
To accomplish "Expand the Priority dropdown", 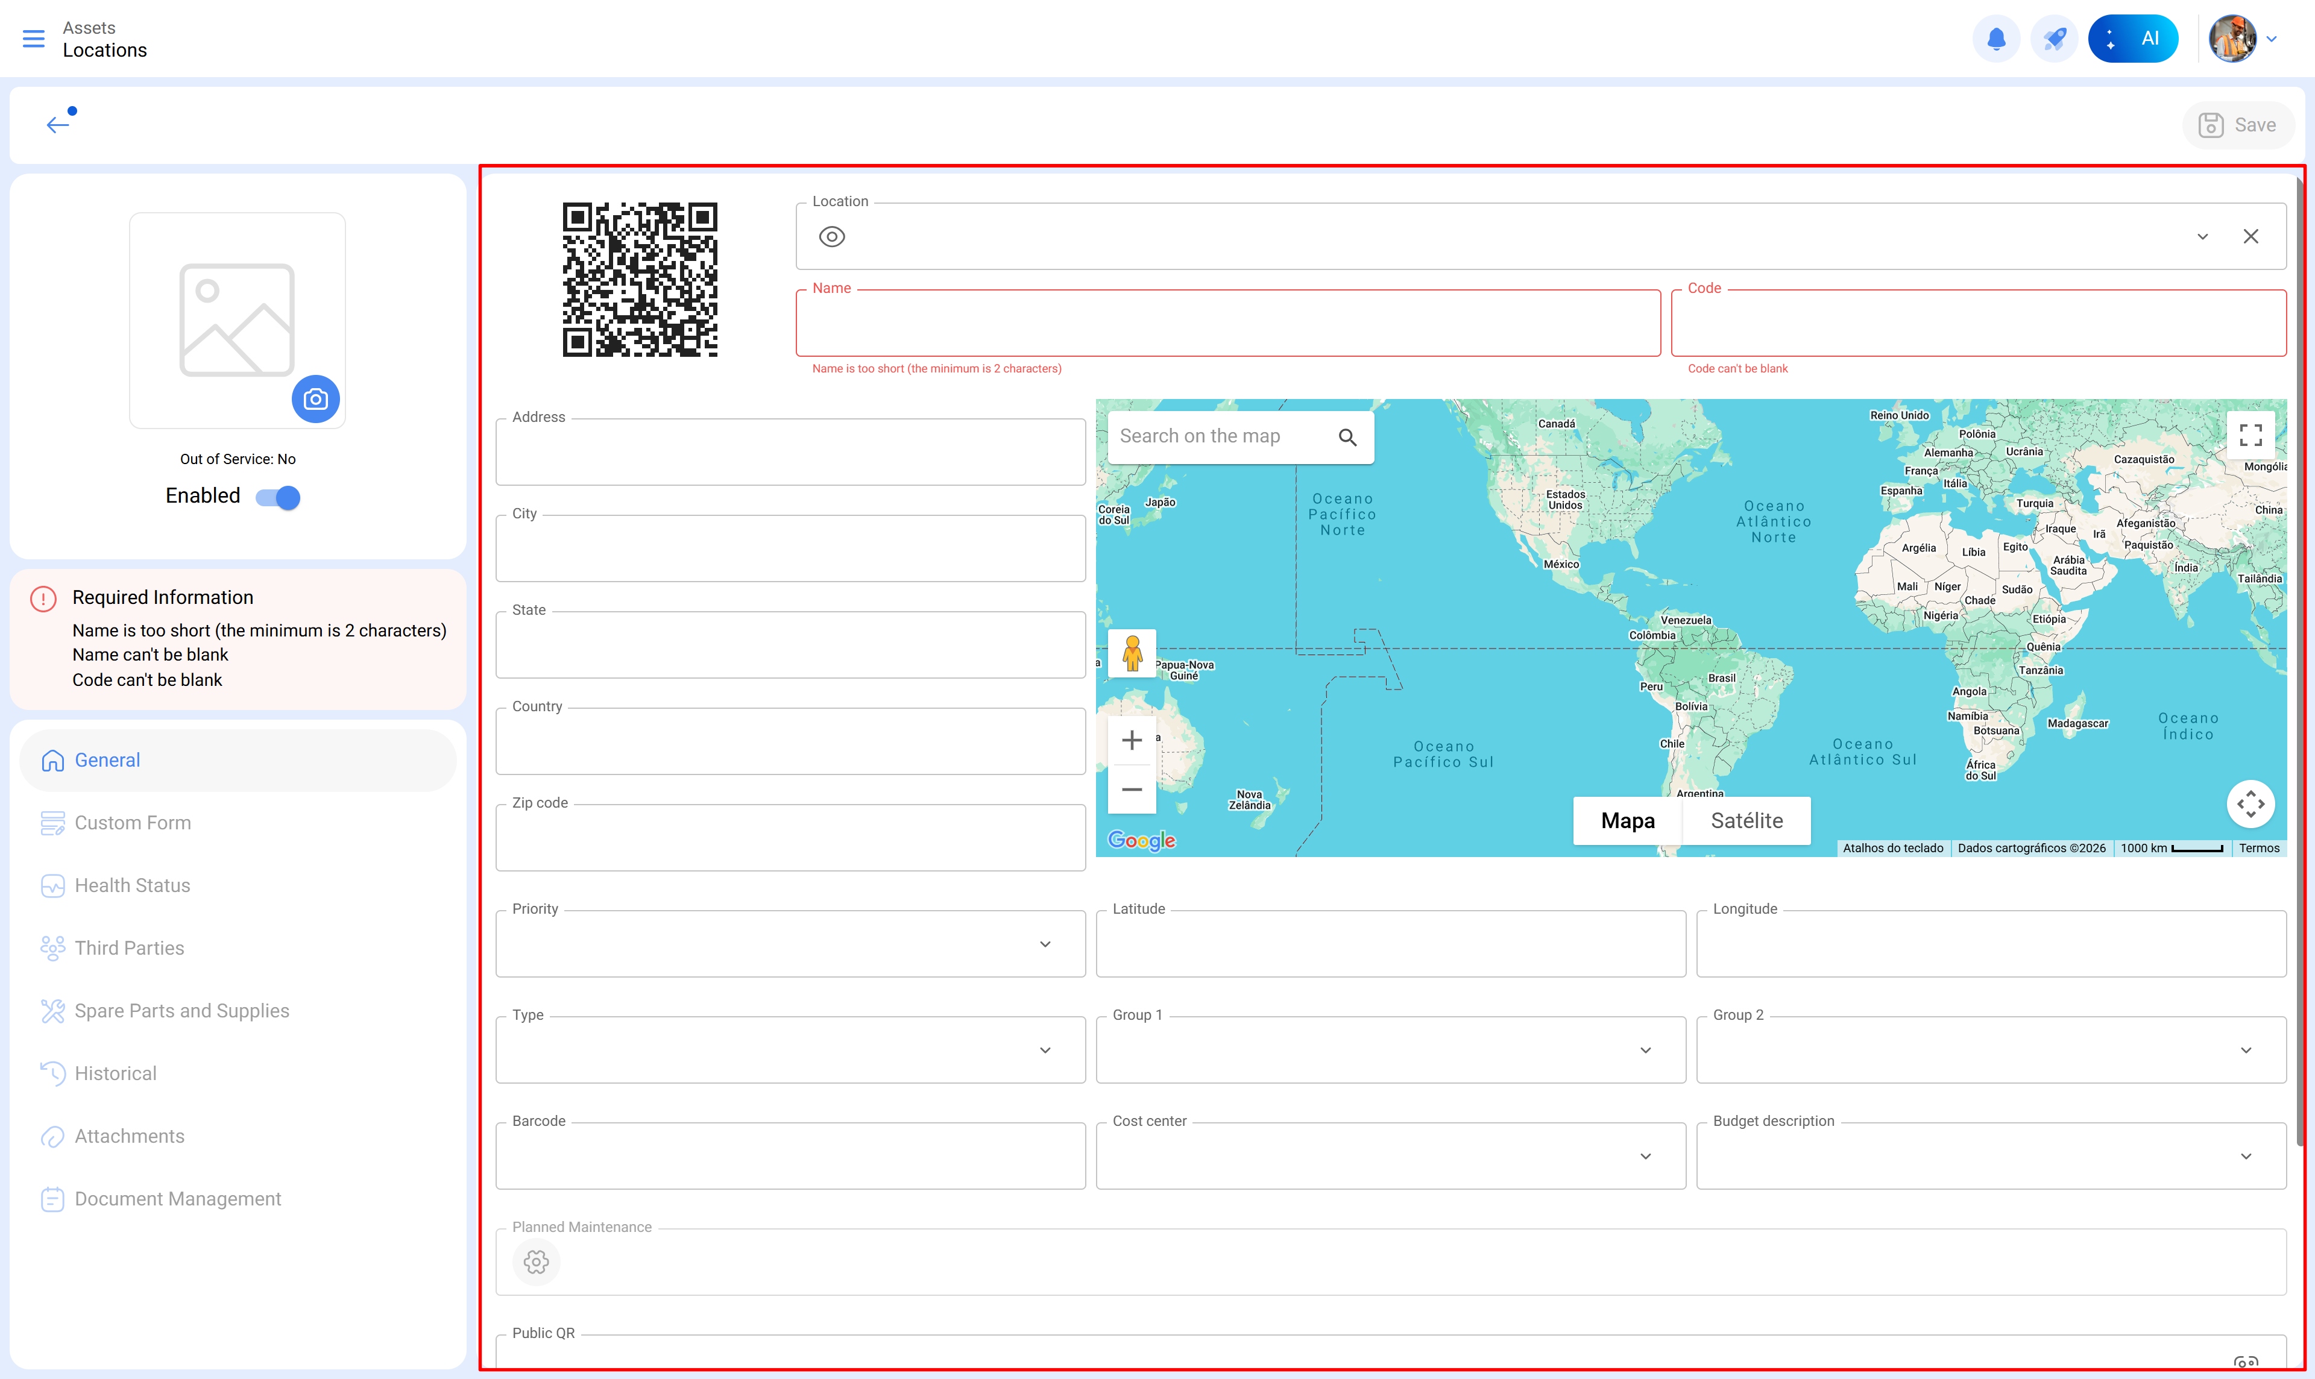I will [1045, 944].
